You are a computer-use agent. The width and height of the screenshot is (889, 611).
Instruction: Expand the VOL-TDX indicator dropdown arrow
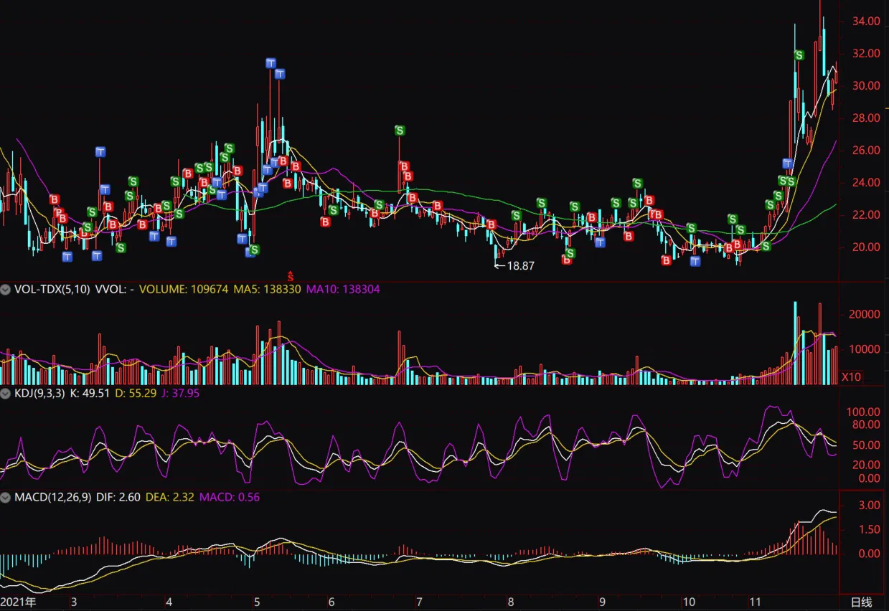point(6,290)
